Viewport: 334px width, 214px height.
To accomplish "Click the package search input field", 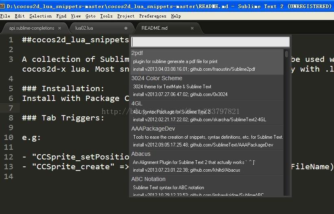I will coord(210,42).
